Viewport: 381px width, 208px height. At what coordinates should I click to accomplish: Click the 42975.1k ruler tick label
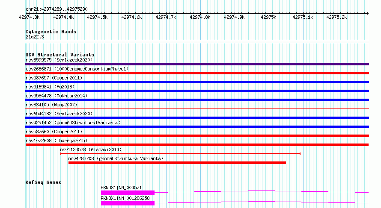[303, 17]
